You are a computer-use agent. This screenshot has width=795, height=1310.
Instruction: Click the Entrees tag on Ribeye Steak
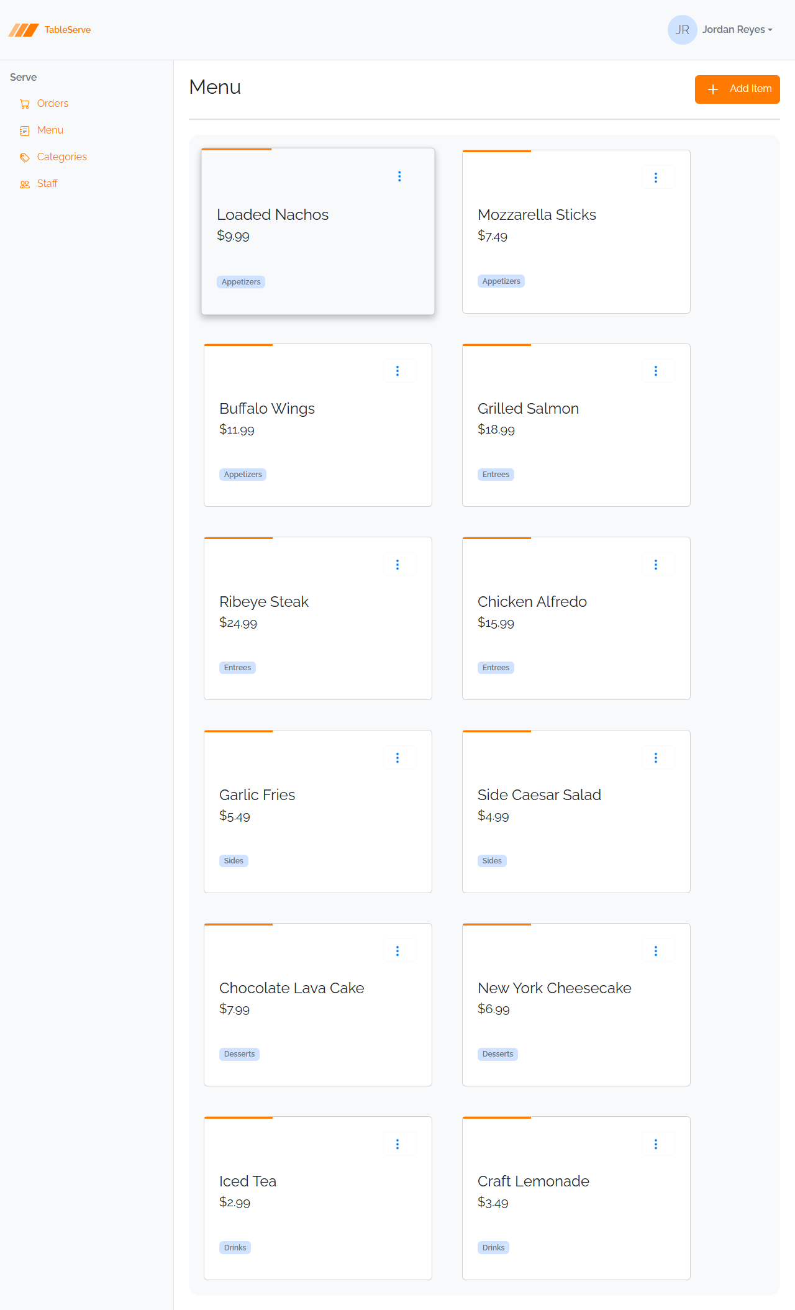tap(237, 668)
